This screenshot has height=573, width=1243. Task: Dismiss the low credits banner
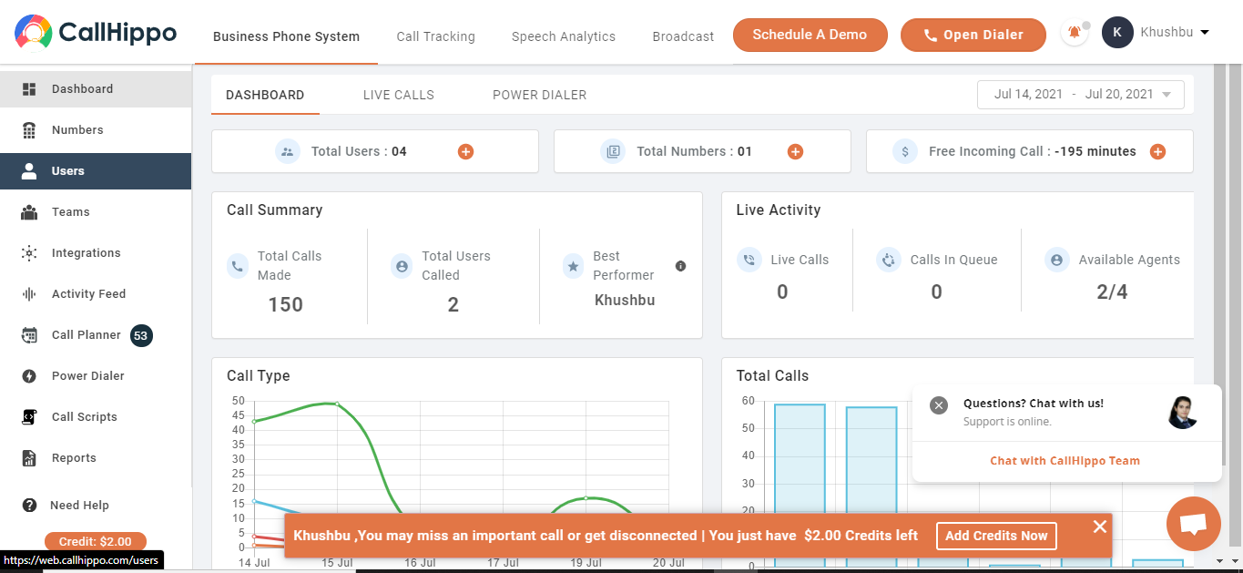(1099, 527)
